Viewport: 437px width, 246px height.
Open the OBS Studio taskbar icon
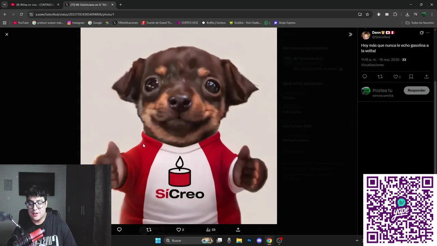[279, 241]
